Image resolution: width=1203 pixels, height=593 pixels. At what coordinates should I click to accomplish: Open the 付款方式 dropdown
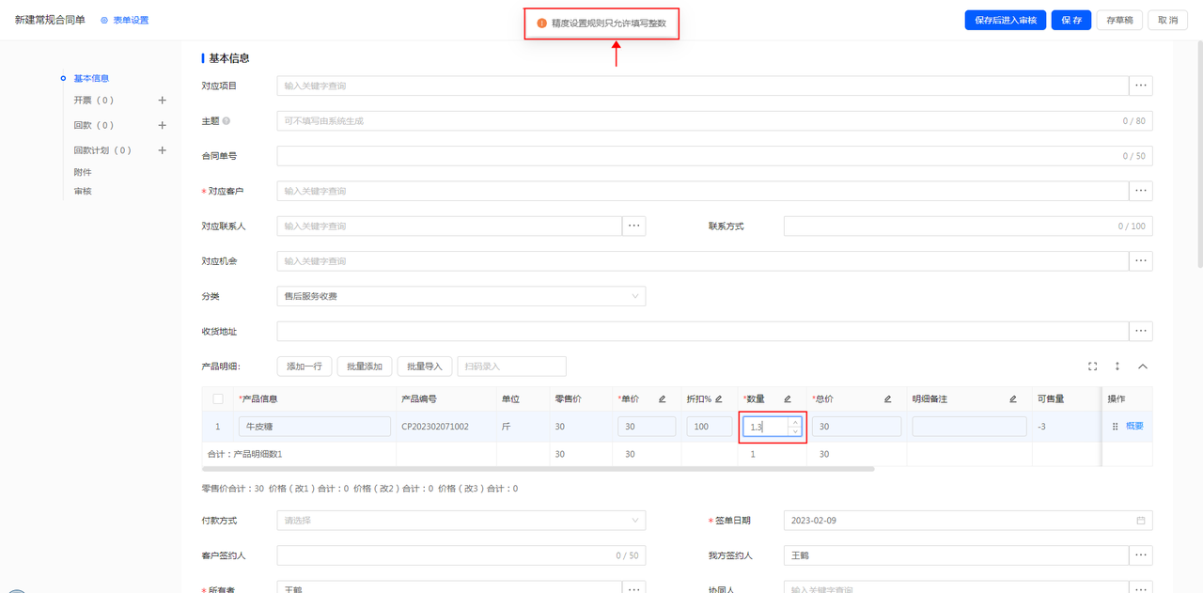[461, 520]
